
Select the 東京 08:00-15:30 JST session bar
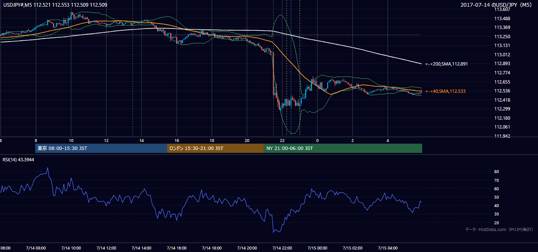pos(101,148)
